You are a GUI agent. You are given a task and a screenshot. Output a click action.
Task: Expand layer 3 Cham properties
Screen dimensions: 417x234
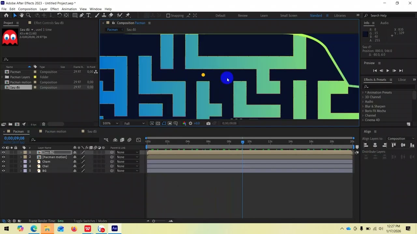coord(21,162)
